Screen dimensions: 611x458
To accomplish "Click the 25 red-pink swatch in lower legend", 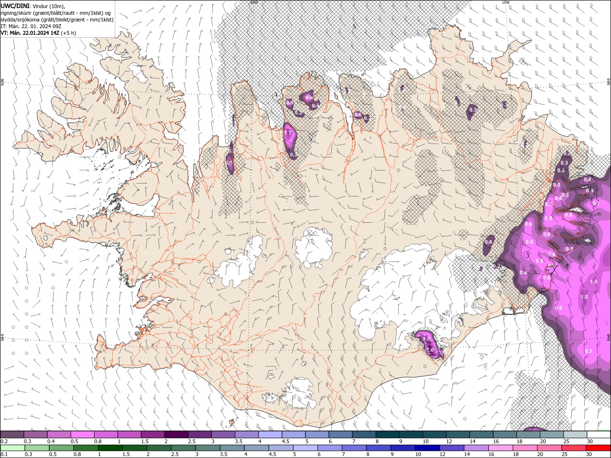I will 573,448.
